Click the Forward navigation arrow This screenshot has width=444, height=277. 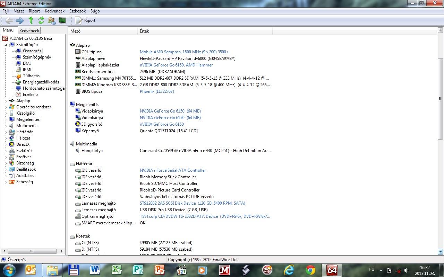20,20
